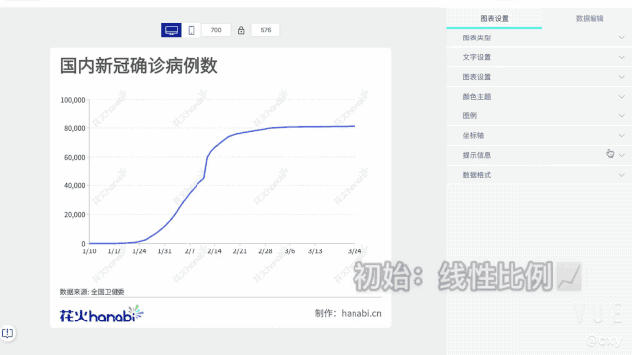Viewport: 632px width, 355px height.
Task: Click the 花火hanabi logo in chart footer
Action: (102, 314)
